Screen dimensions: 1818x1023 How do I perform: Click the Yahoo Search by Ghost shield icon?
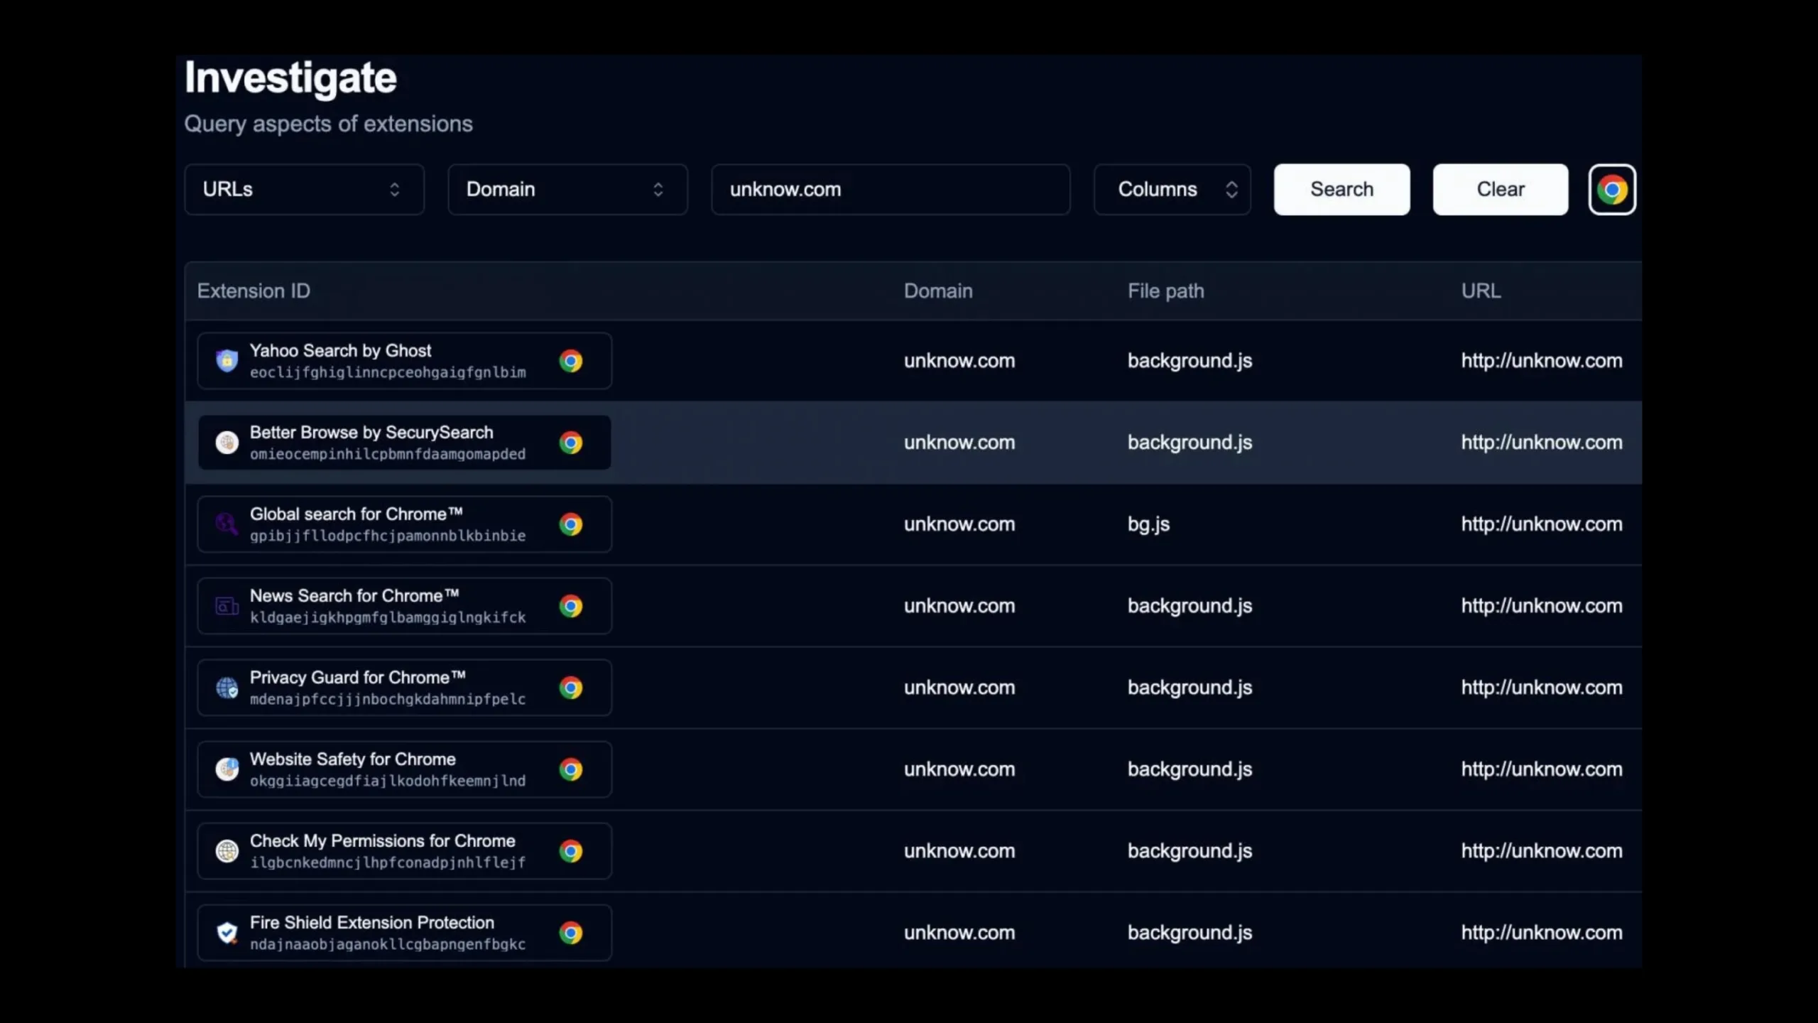[227, 361]
